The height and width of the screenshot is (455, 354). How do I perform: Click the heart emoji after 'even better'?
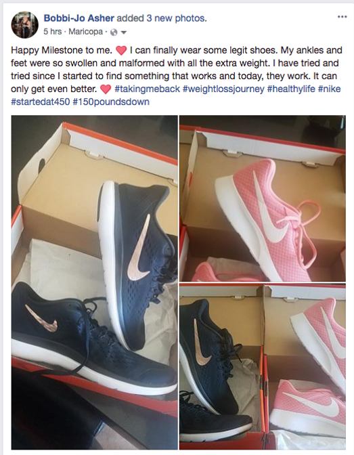[x=106, y=89]
